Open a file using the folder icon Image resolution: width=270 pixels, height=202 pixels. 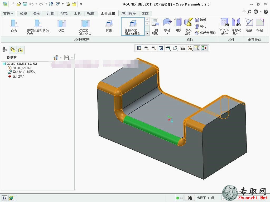tap(19, 4)
